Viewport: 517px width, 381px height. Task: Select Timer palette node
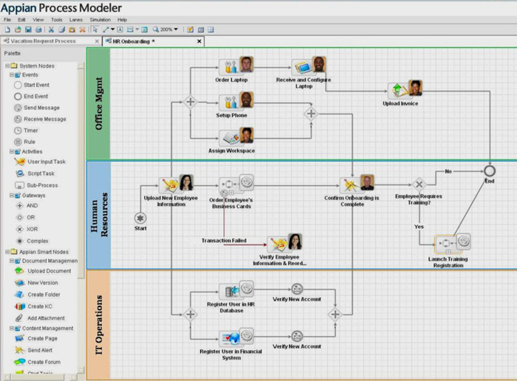(x=26, y=131)
